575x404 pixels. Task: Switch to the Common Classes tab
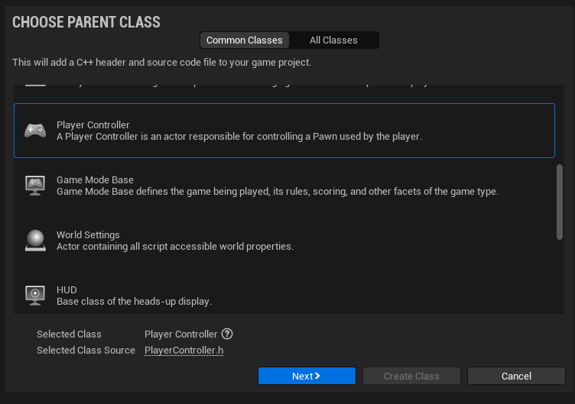[245, 40]
